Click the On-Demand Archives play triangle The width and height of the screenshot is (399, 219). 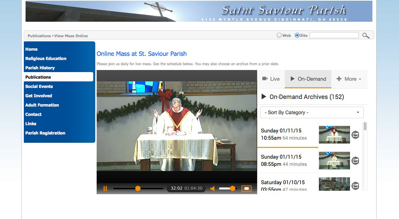point(264,97)
